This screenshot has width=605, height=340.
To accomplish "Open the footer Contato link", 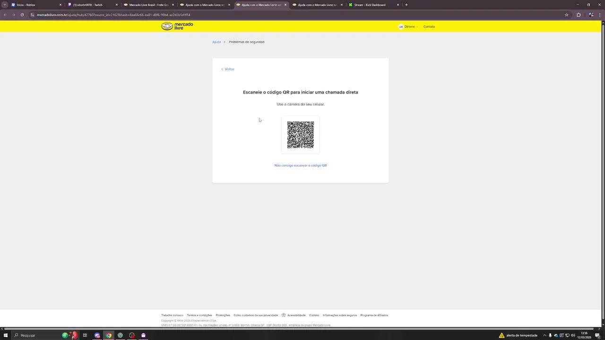I will click(314, 315).
